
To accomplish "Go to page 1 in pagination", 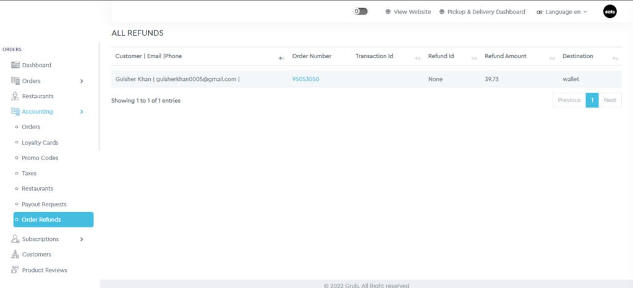I will (592, 100).
